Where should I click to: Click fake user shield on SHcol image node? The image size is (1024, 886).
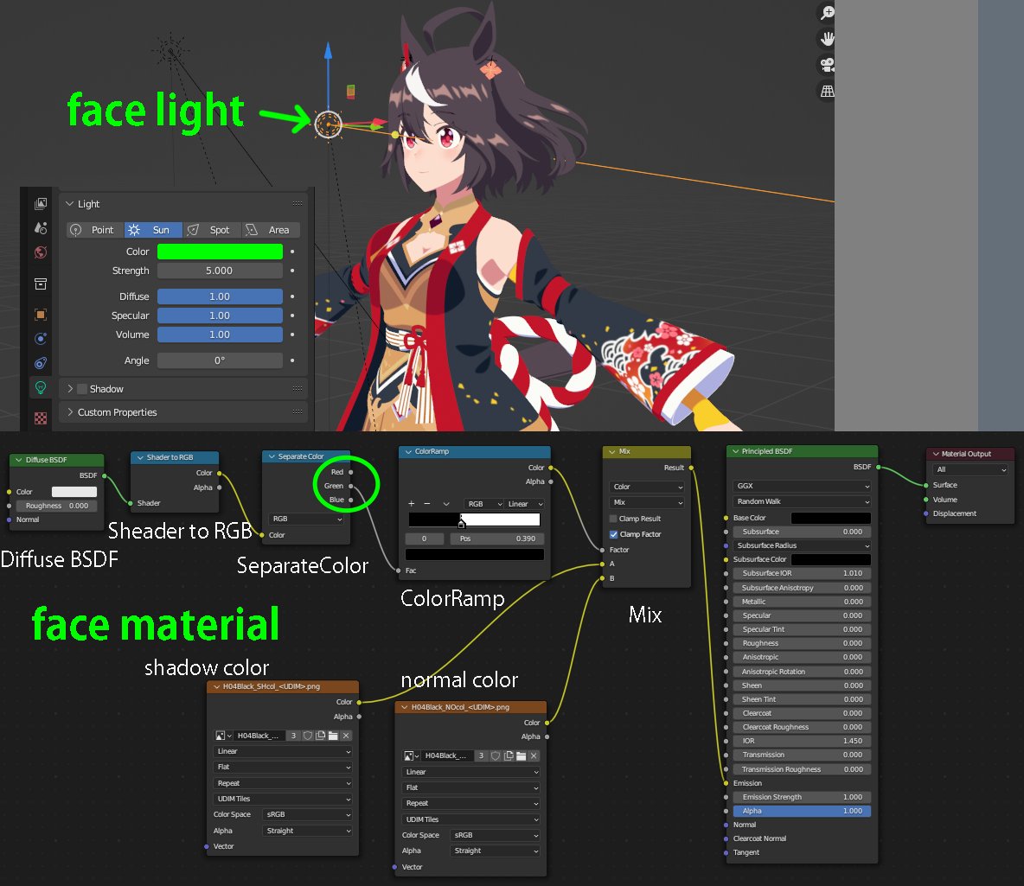(308, 736)
